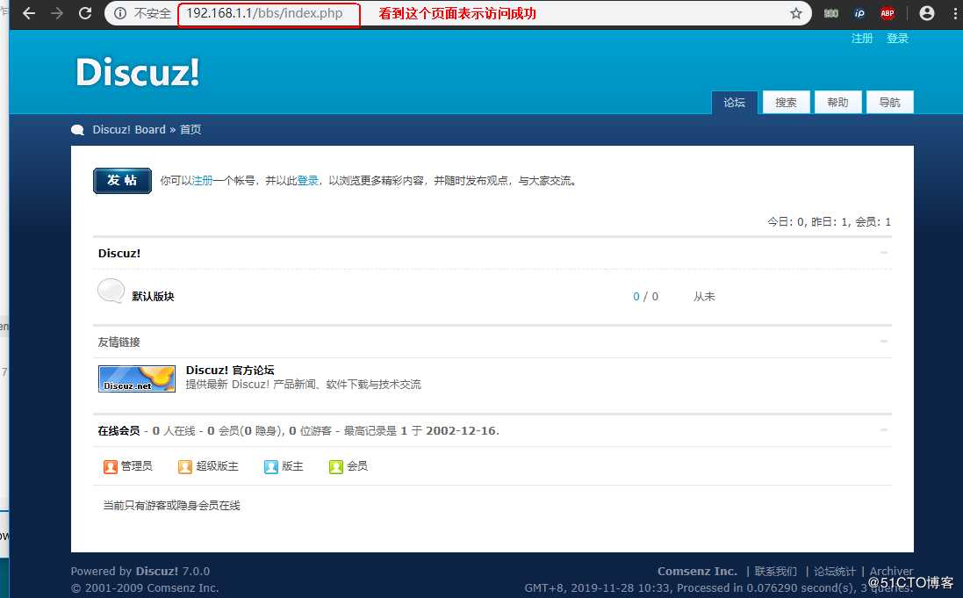Click the 从未 last post text
The width and height of the screenshot is (963, 598).
point(704,296)
